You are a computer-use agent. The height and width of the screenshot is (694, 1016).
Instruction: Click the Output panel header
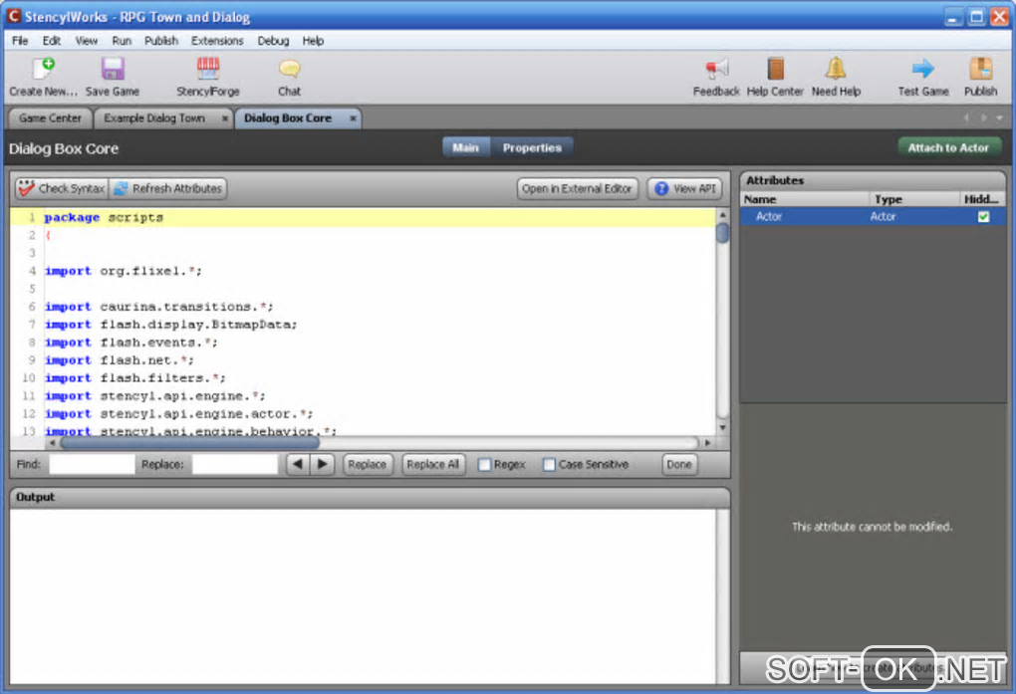tap(370, 497)
